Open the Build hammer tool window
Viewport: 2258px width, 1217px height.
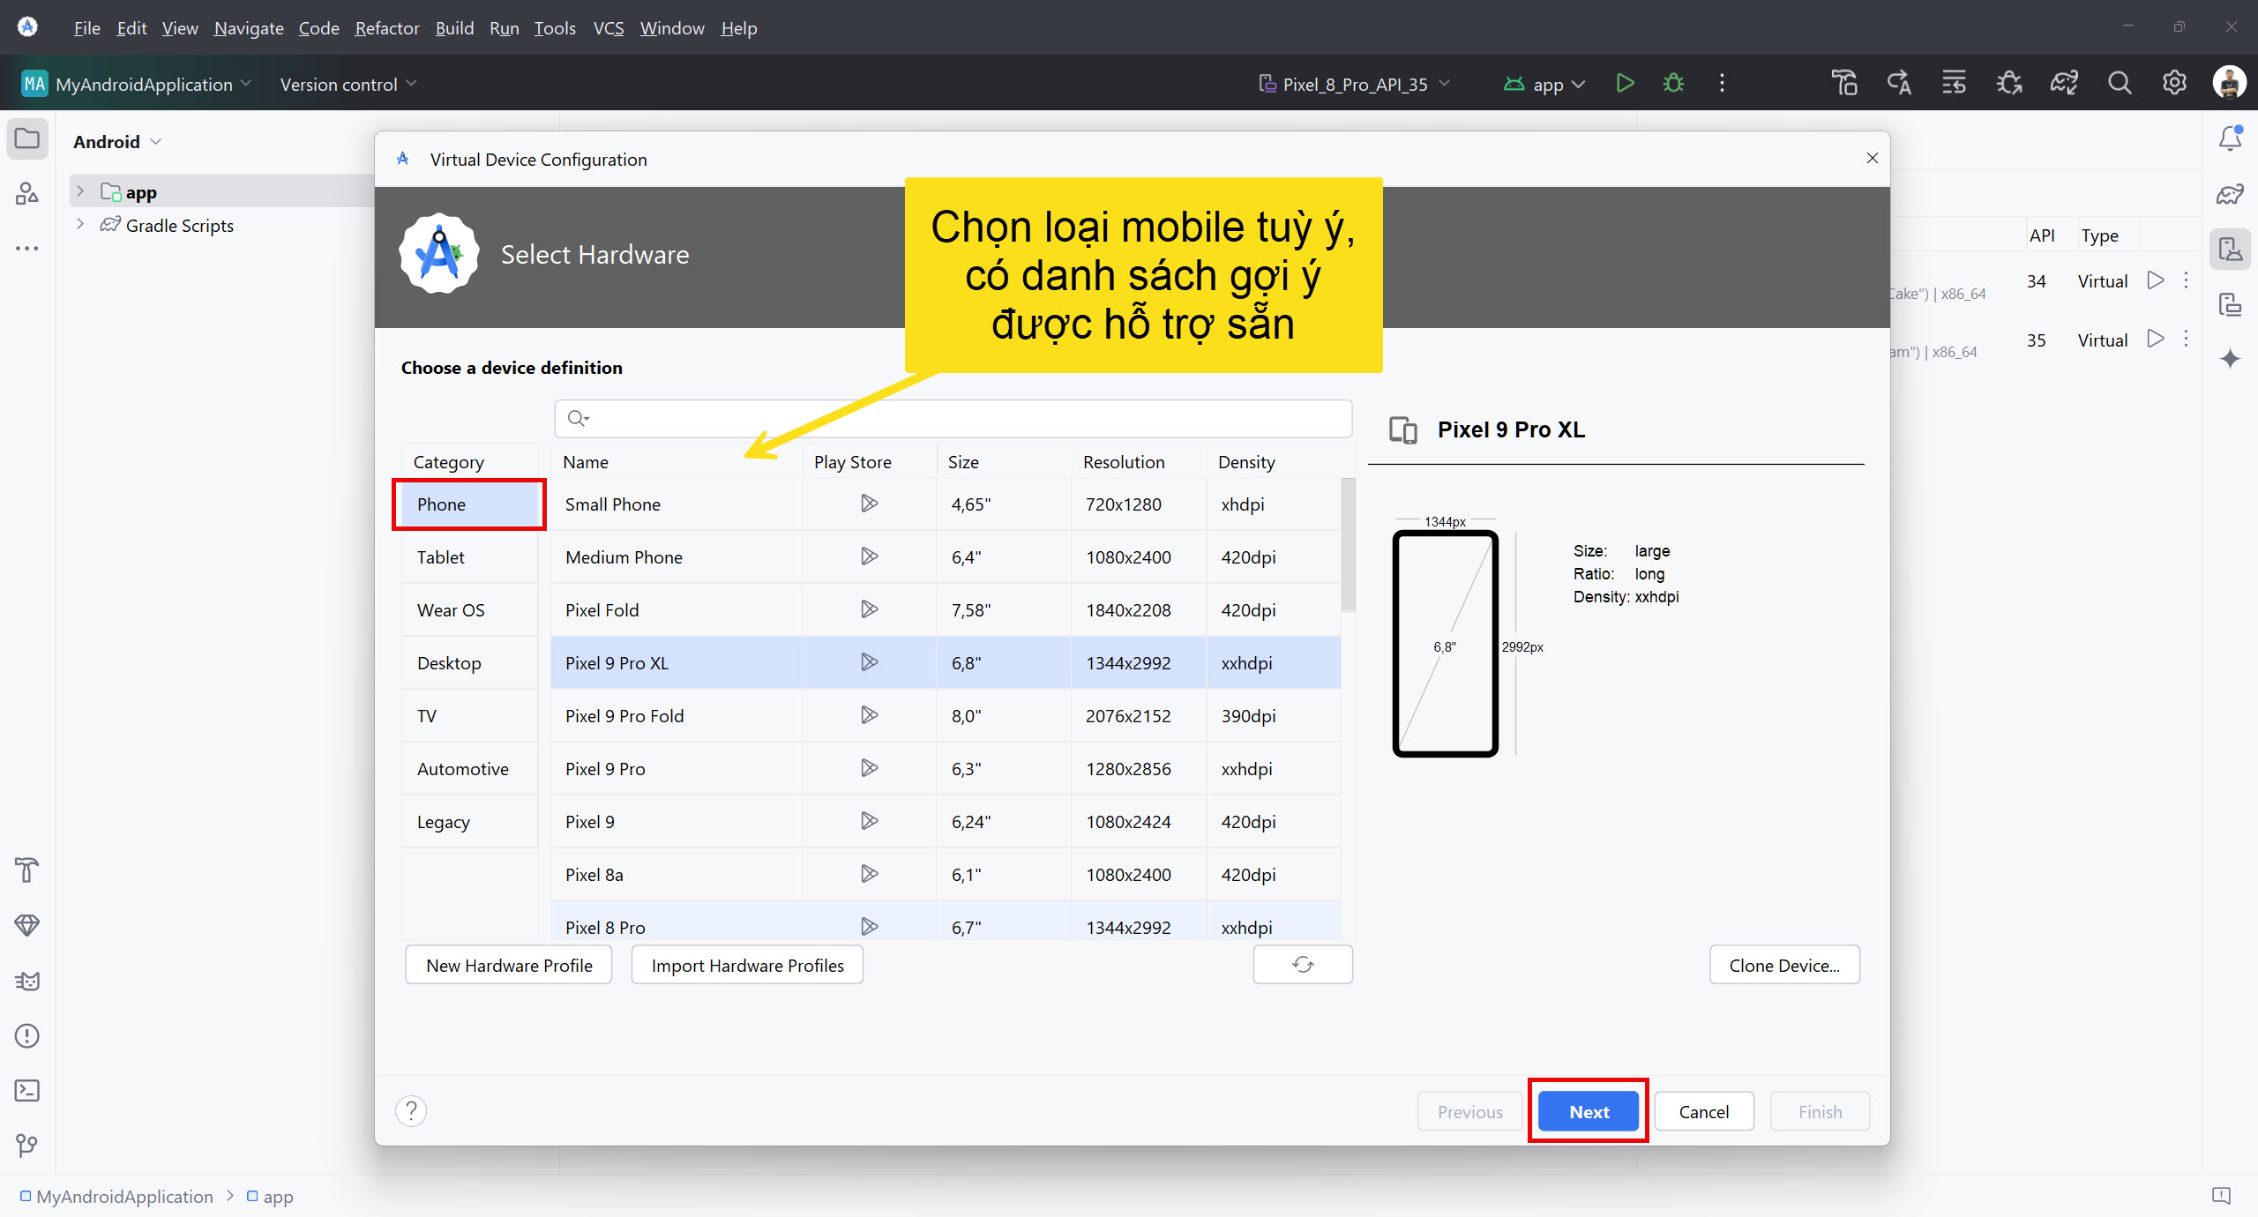(27, 870)
